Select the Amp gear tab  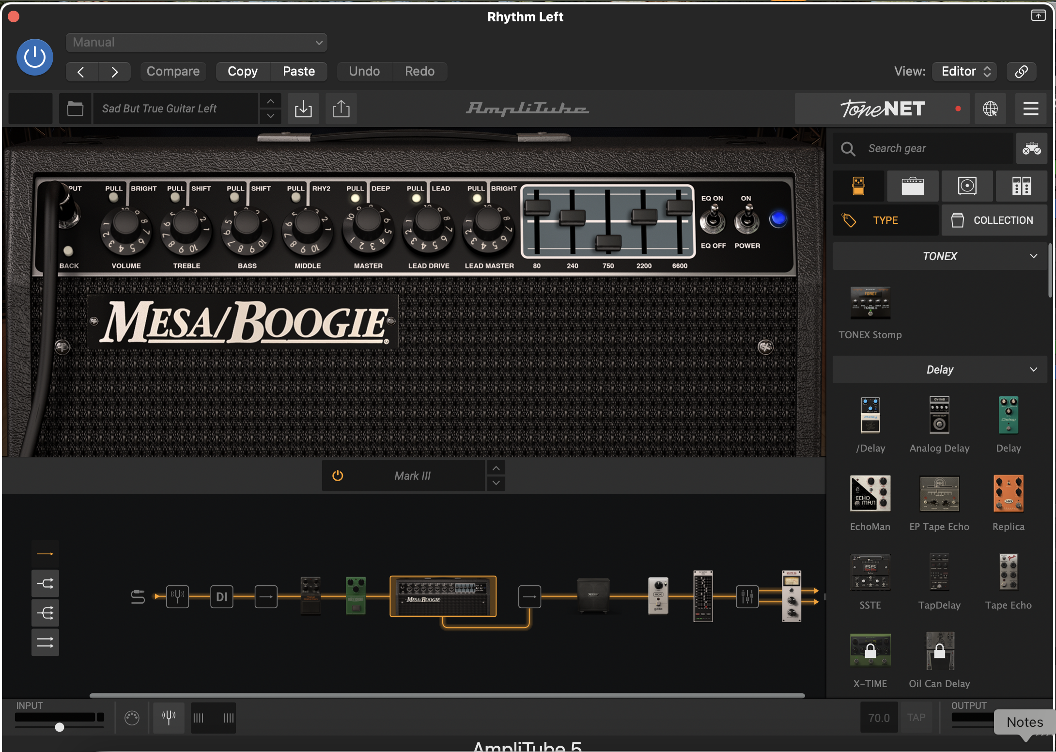point(913,186)
